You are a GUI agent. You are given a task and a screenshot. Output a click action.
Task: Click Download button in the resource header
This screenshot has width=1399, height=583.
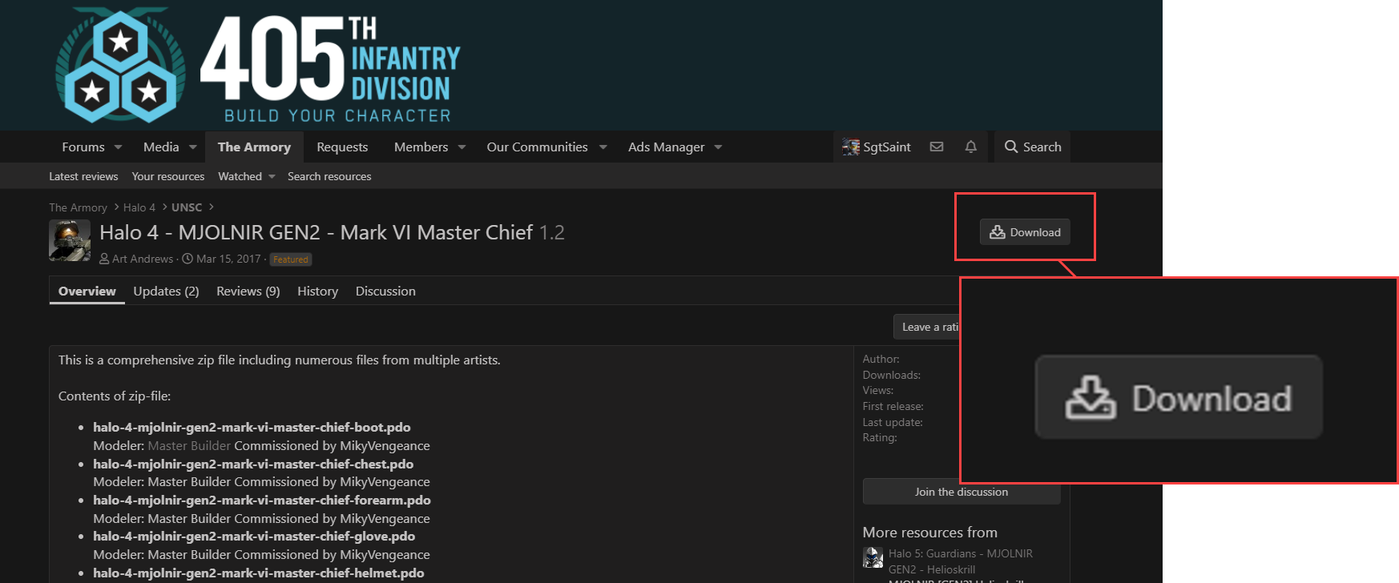(x=1025, y=232)
